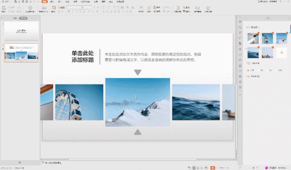Click the upward triangle below center image
Image resolution: width=291 pixels, height=170 pixels.
click(138, 132)
